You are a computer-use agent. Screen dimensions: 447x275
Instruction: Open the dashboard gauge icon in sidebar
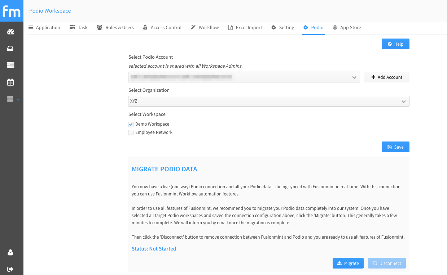click(10, 32)
